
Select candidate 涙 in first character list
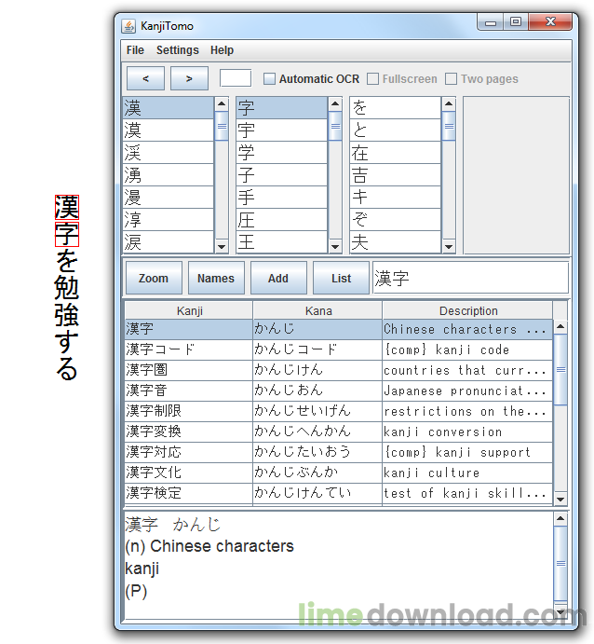click(169, 242)
